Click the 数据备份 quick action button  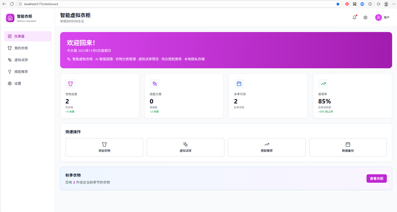point(348,147)
